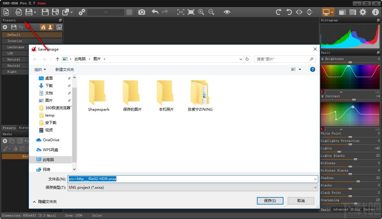The image size is (382, 219).
Task: Rotate image counter-clockwise icon
Action: [289, 12]
